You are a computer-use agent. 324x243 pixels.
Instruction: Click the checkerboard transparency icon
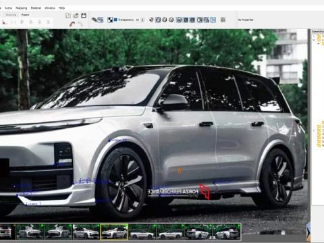click(x=110, y=20)
